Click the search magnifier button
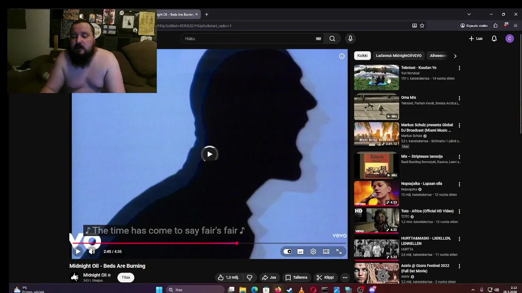 (332, 39)
